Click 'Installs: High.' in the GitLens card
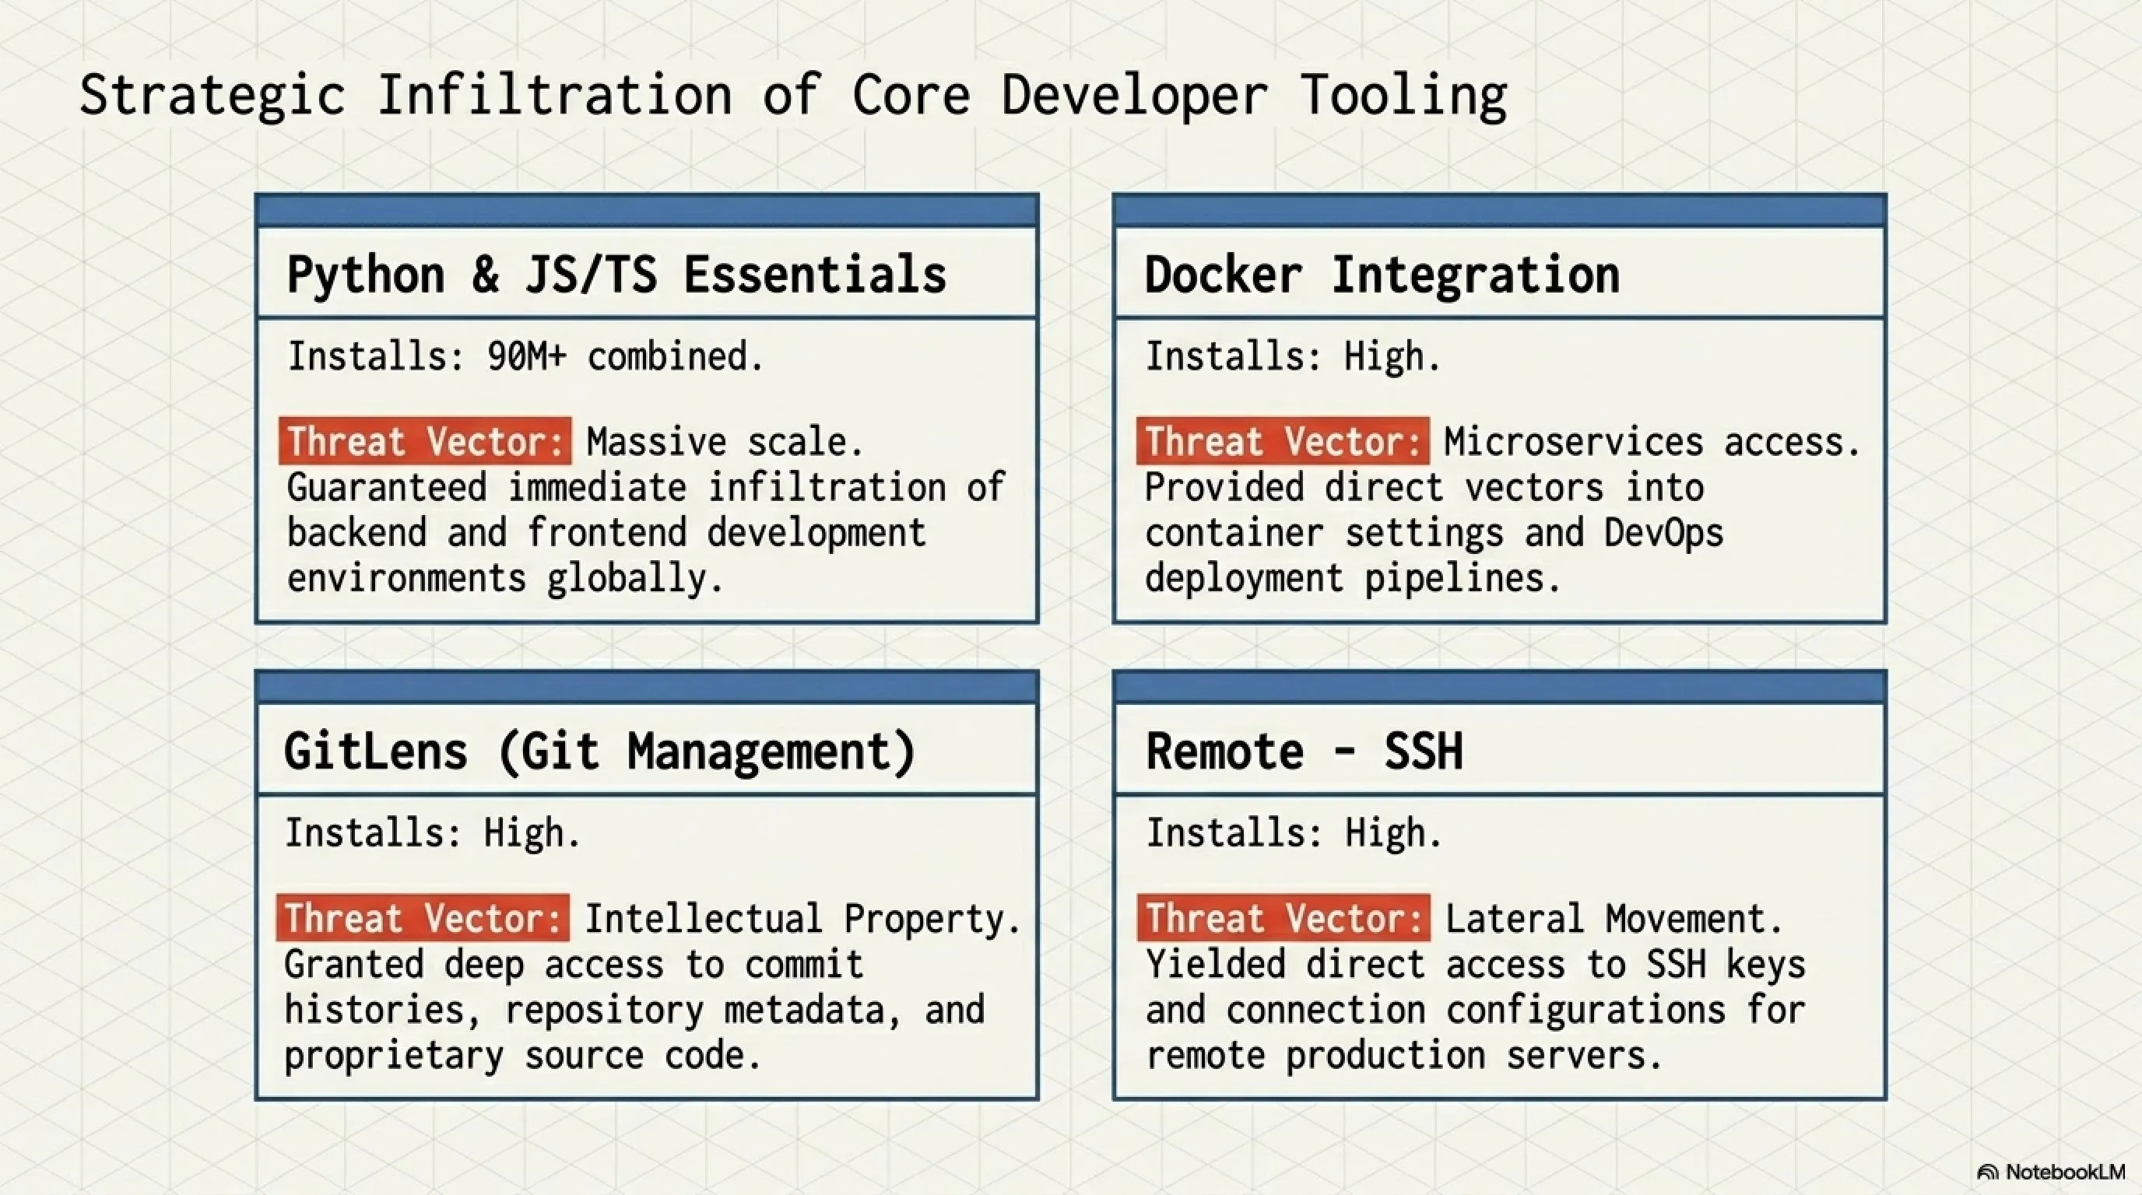 (x=431, y=832)
